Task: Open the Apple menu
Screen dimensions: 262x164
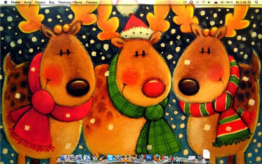Action: click(5, 2)
